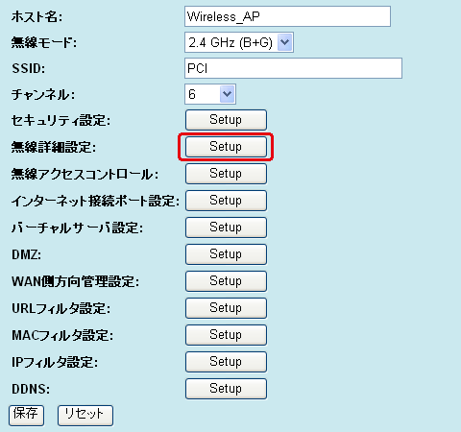Click Setup for インターネット接続ポート設定
461x432 pixels.
[226, 201]
